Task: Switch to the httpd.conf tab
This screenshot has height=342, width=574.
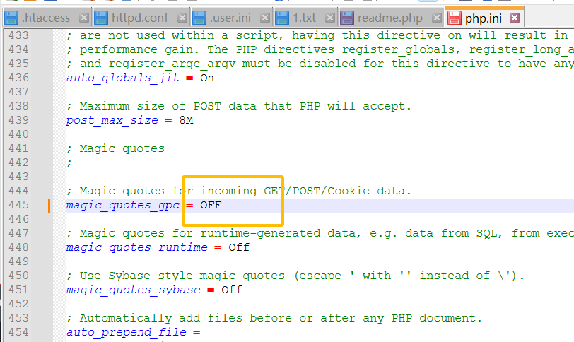Action: pos(141,18)
